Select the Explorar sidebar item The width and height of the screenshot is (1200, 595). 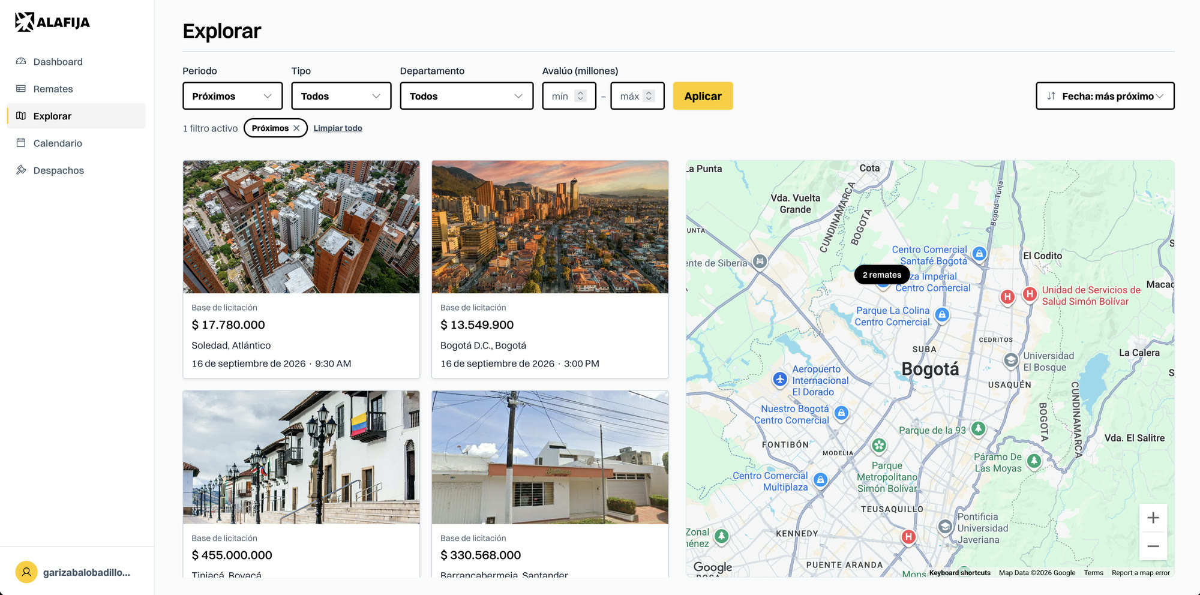(x=76, y=116)
